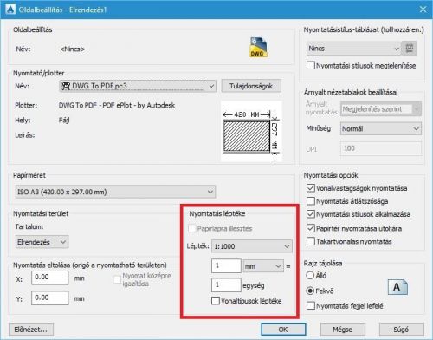Click the '<Nincs>' page setup name
The width and height of the screenshot is (433, 340).
pos(73,49)
